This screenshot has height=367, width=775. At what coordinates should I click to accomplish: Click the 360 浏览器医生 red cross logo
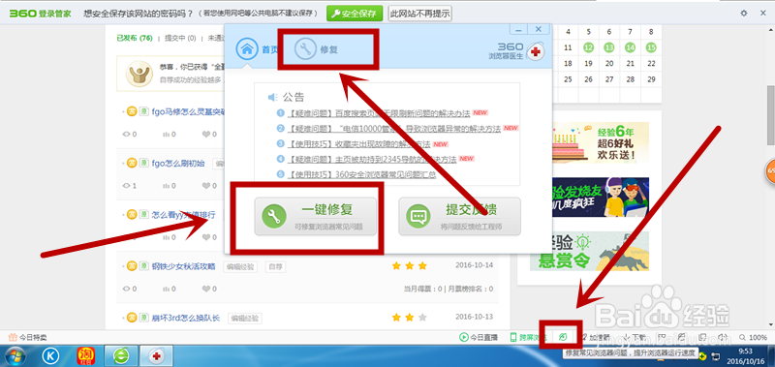pyautogui.click(x=535, y=51)
